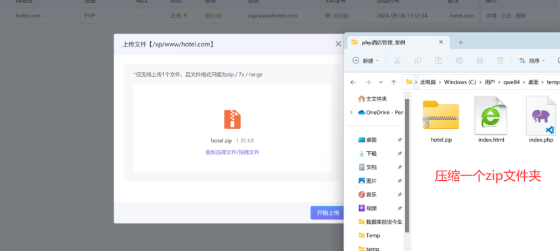Go forward in File Explorer
This screenshot has height=251, width=560.
(x=368, y=82)
